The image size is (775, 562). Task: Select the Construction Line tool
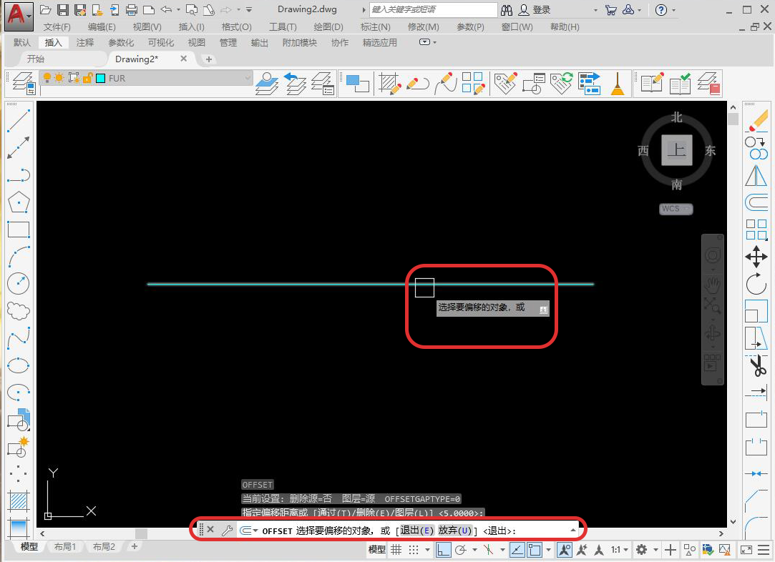19,148
